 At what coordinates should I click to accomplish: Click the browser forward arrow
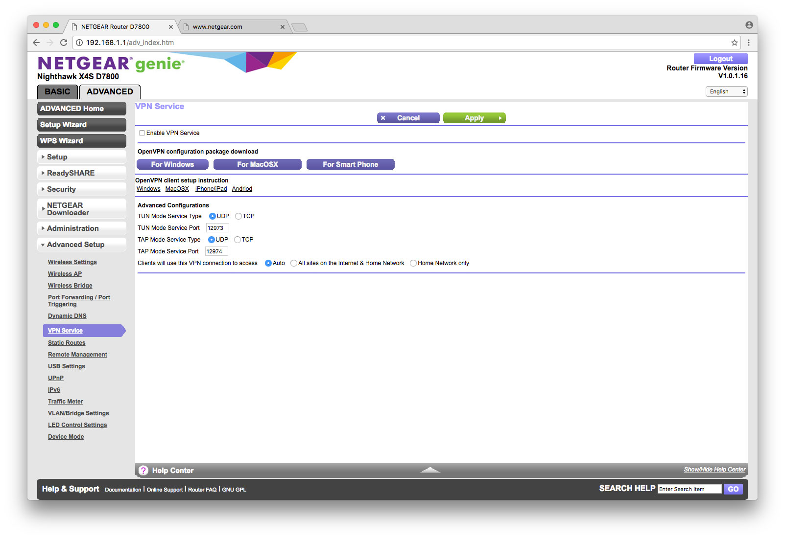pos(50,43)
